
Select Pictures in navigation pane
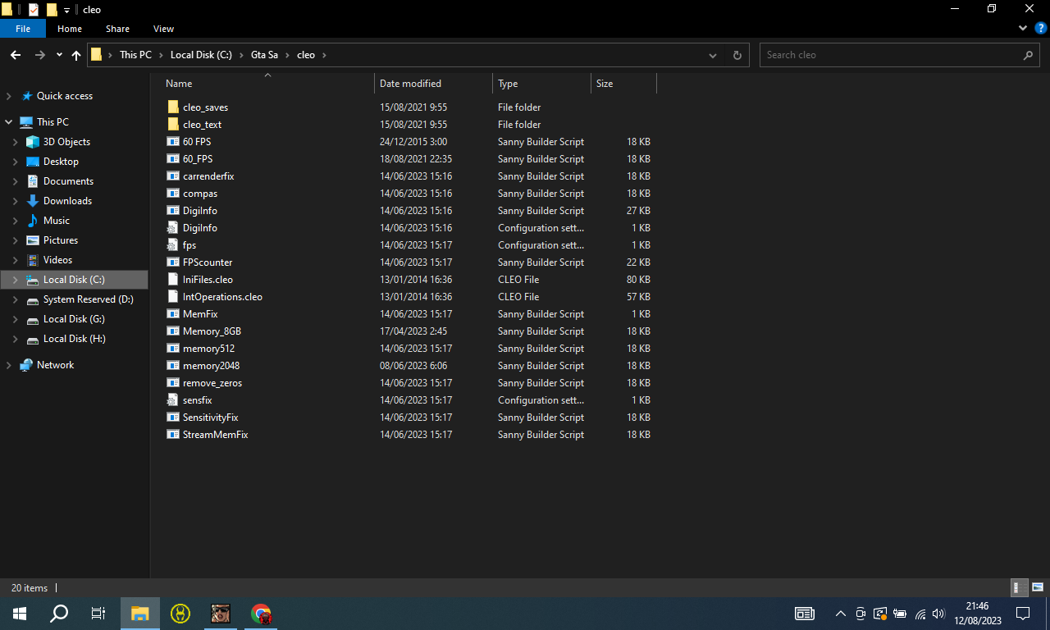click(x=61, y=240)
